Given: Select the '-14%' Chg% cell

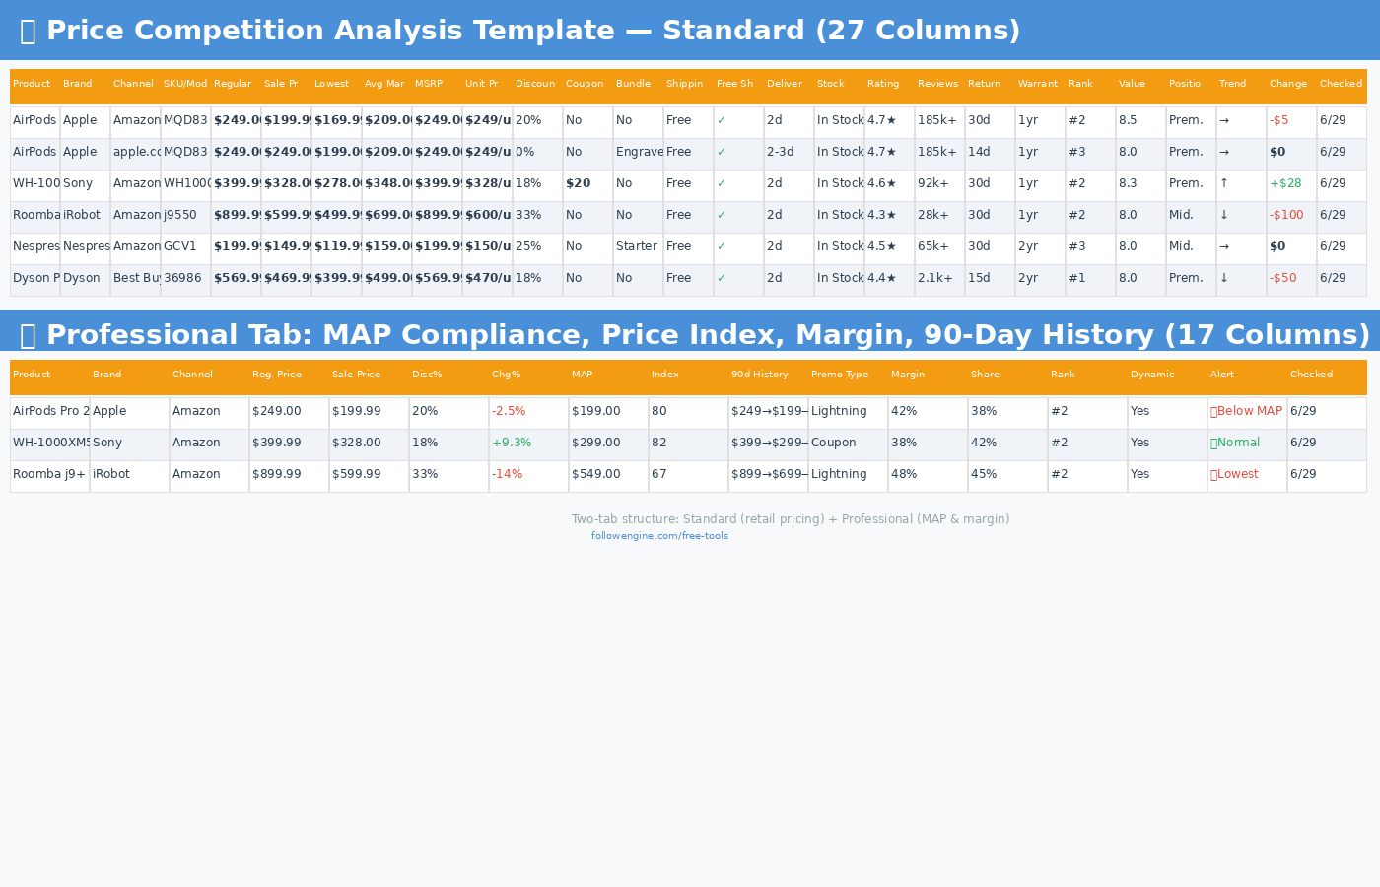Looking at the screenshot, I should (x=528, y=475).
